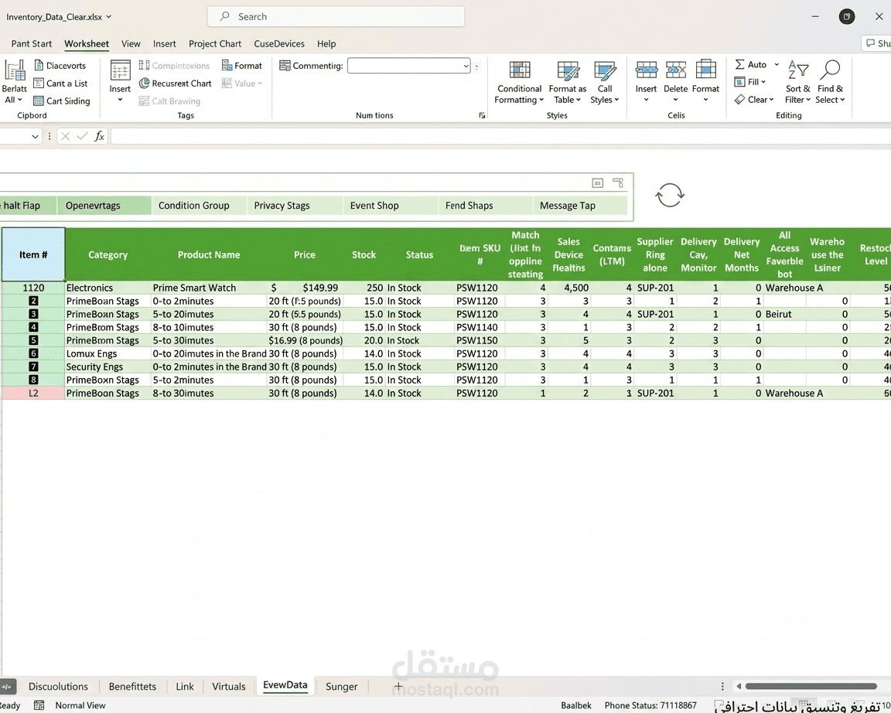Click Cant a List icon

click(x=39, y=83)
